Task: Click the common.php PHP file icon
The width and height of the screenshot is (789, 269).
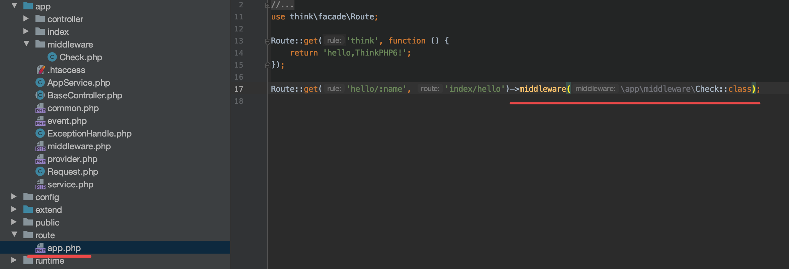Action: (40, 108)
